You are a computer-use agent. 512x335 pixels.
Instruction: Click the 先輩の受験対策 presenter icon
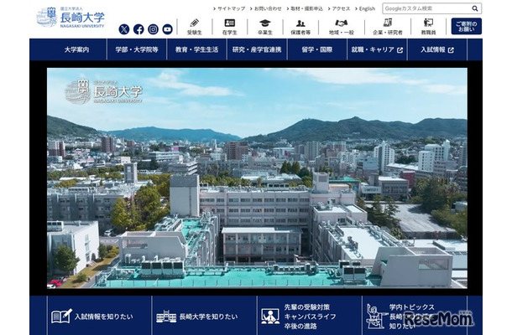coord(270,317)
